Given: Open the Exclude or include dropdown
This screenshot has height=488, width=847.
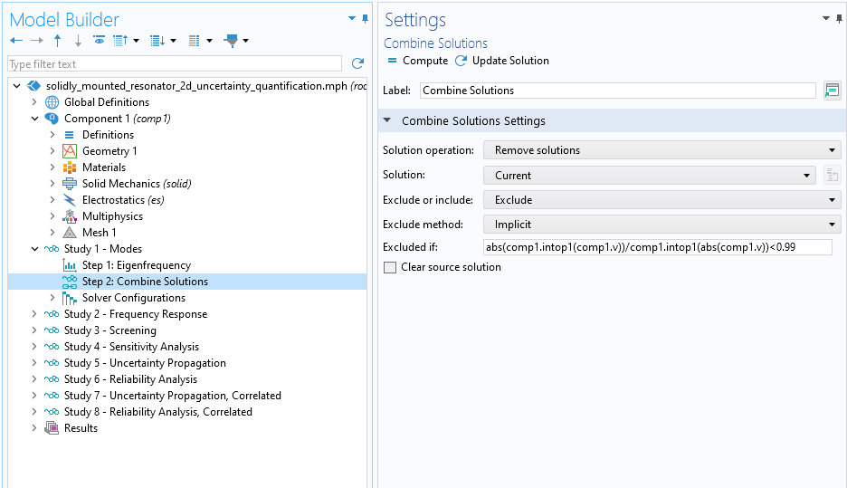Looking at the screenshot, I should (661, 200).
